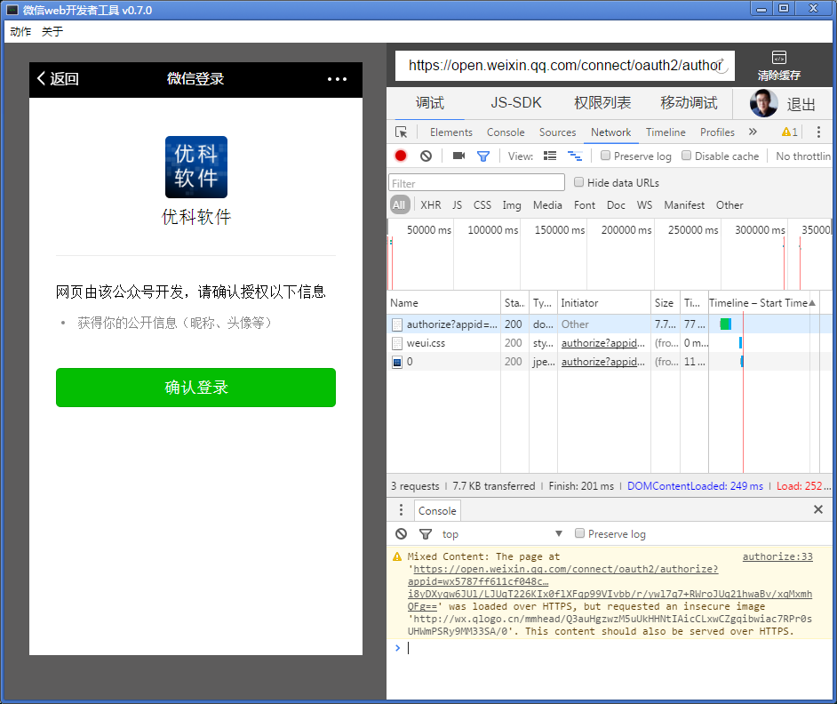Clear the network log

pyautogui.click(x=426, y=156)
